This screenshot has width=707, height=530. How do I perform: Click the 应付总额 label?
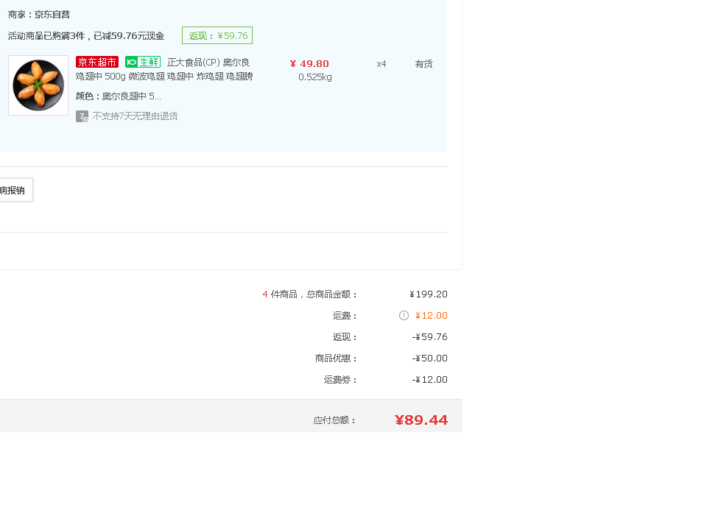click(x=334, y=420)
